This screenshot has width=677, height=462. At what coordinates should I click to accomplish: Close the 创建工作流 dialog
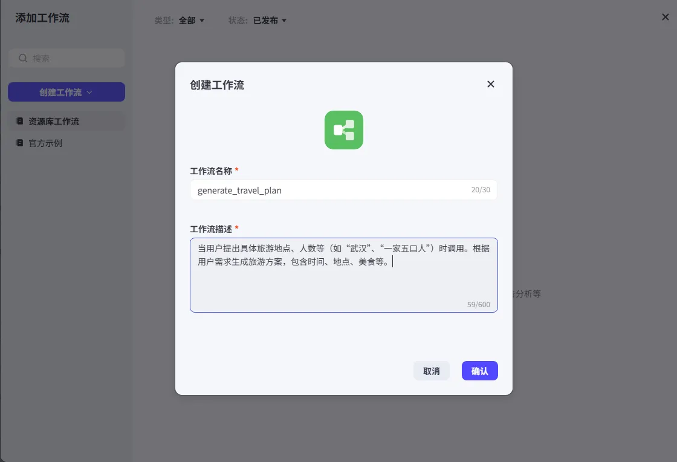pyautogui.click(x=490, y=84)
